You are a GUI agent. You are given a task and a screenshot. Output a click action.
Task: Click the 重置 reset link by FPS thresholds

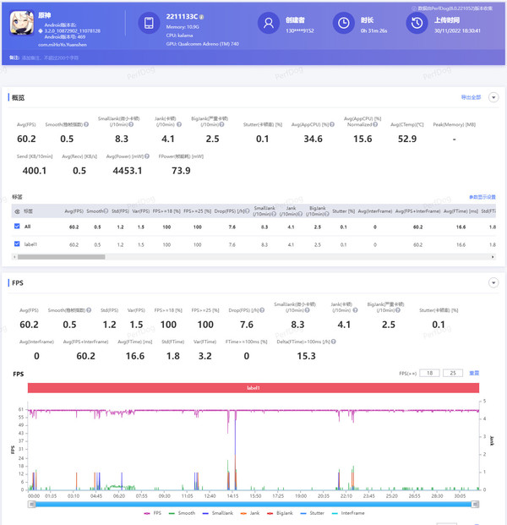pyautogui.click(x=474, y=373)
